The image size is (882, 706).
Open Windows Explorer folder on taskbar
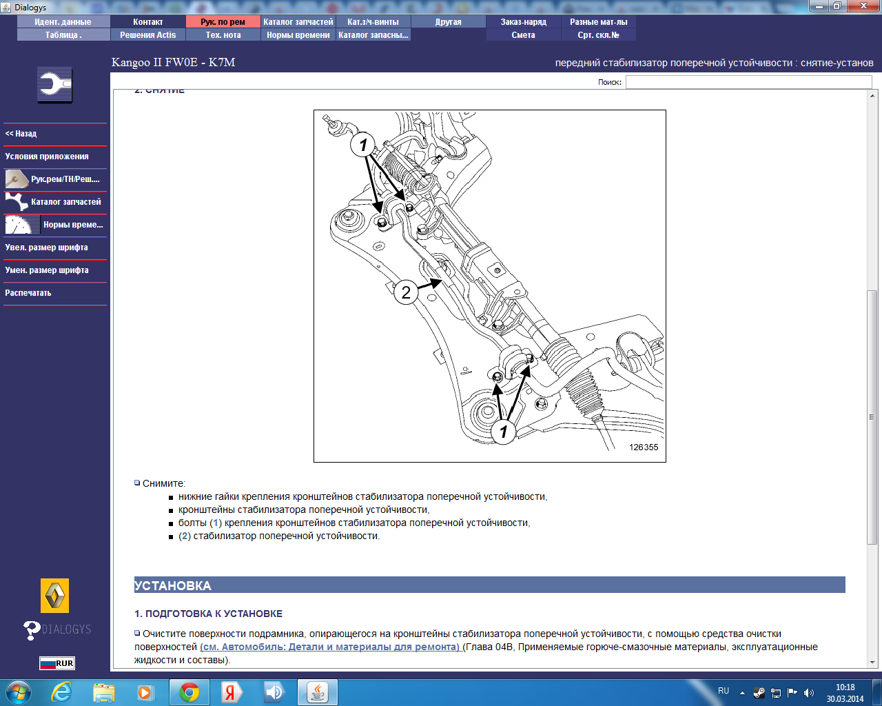pyautogui.click(x=104, y=692)
